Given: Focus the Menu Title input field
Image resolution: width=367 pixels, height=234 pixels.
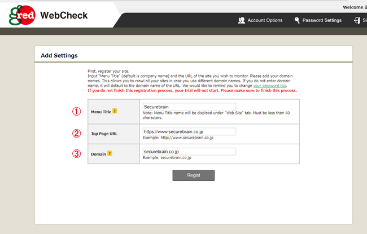Looking at the screenshot, I should tap(189, 107).
